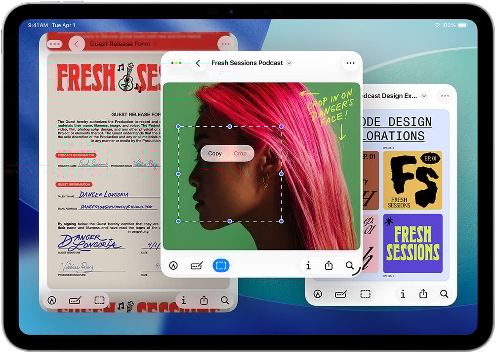Viewport: 496px width, 353px height.
Task: Enable rectangular selection in Podcast Design window
Action: [366, 294]
